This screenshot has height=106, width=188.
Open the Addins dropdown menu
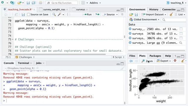pyautogui.click(x=95, y=3)
